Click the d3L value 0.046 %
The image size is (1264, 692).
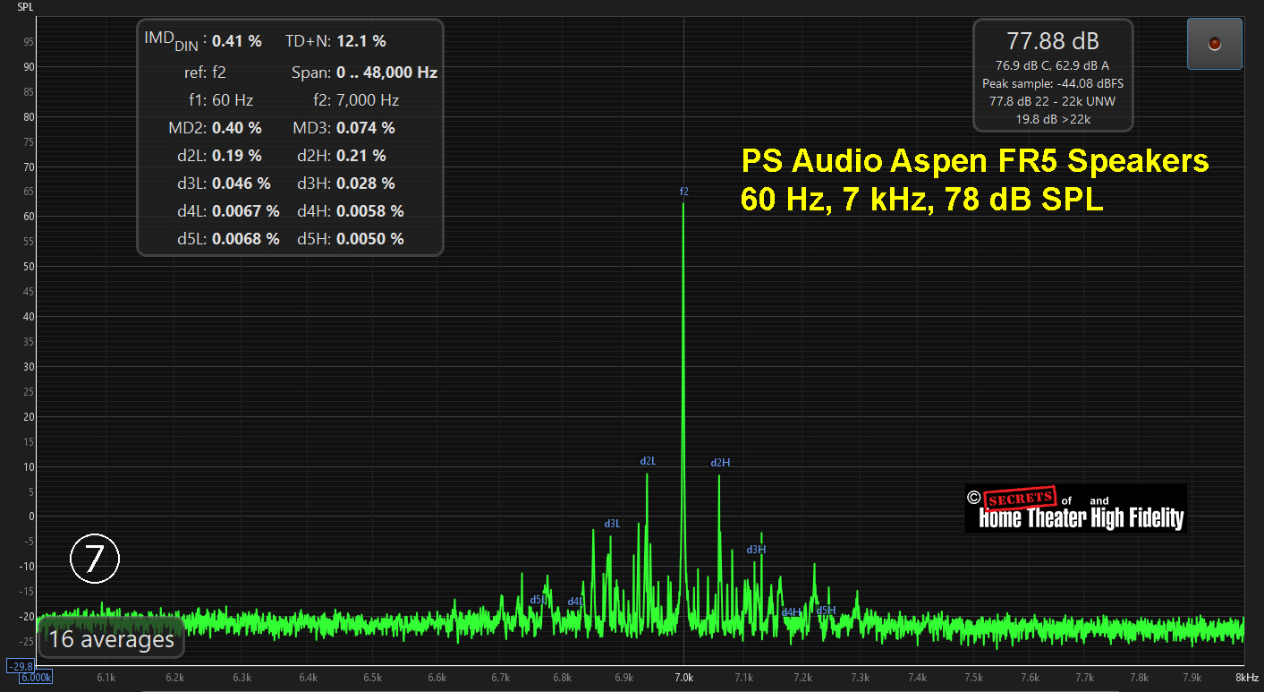[x=242, y=184]
